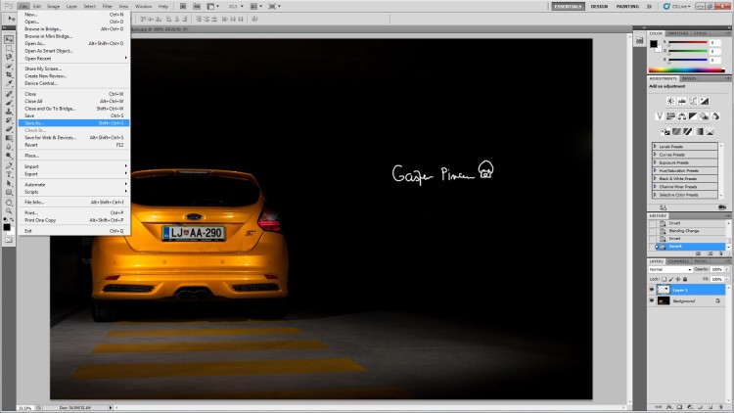The width and height of the screenshot is (734, 413).
Task: Choose Save As in File menu
Action: pyautogui.click(x=74, y=123)
